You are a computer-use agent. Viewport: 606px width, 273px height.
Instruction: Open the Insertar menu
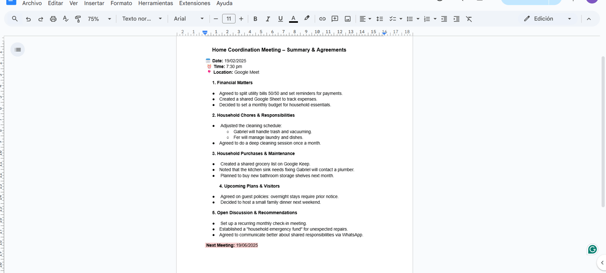94,3
